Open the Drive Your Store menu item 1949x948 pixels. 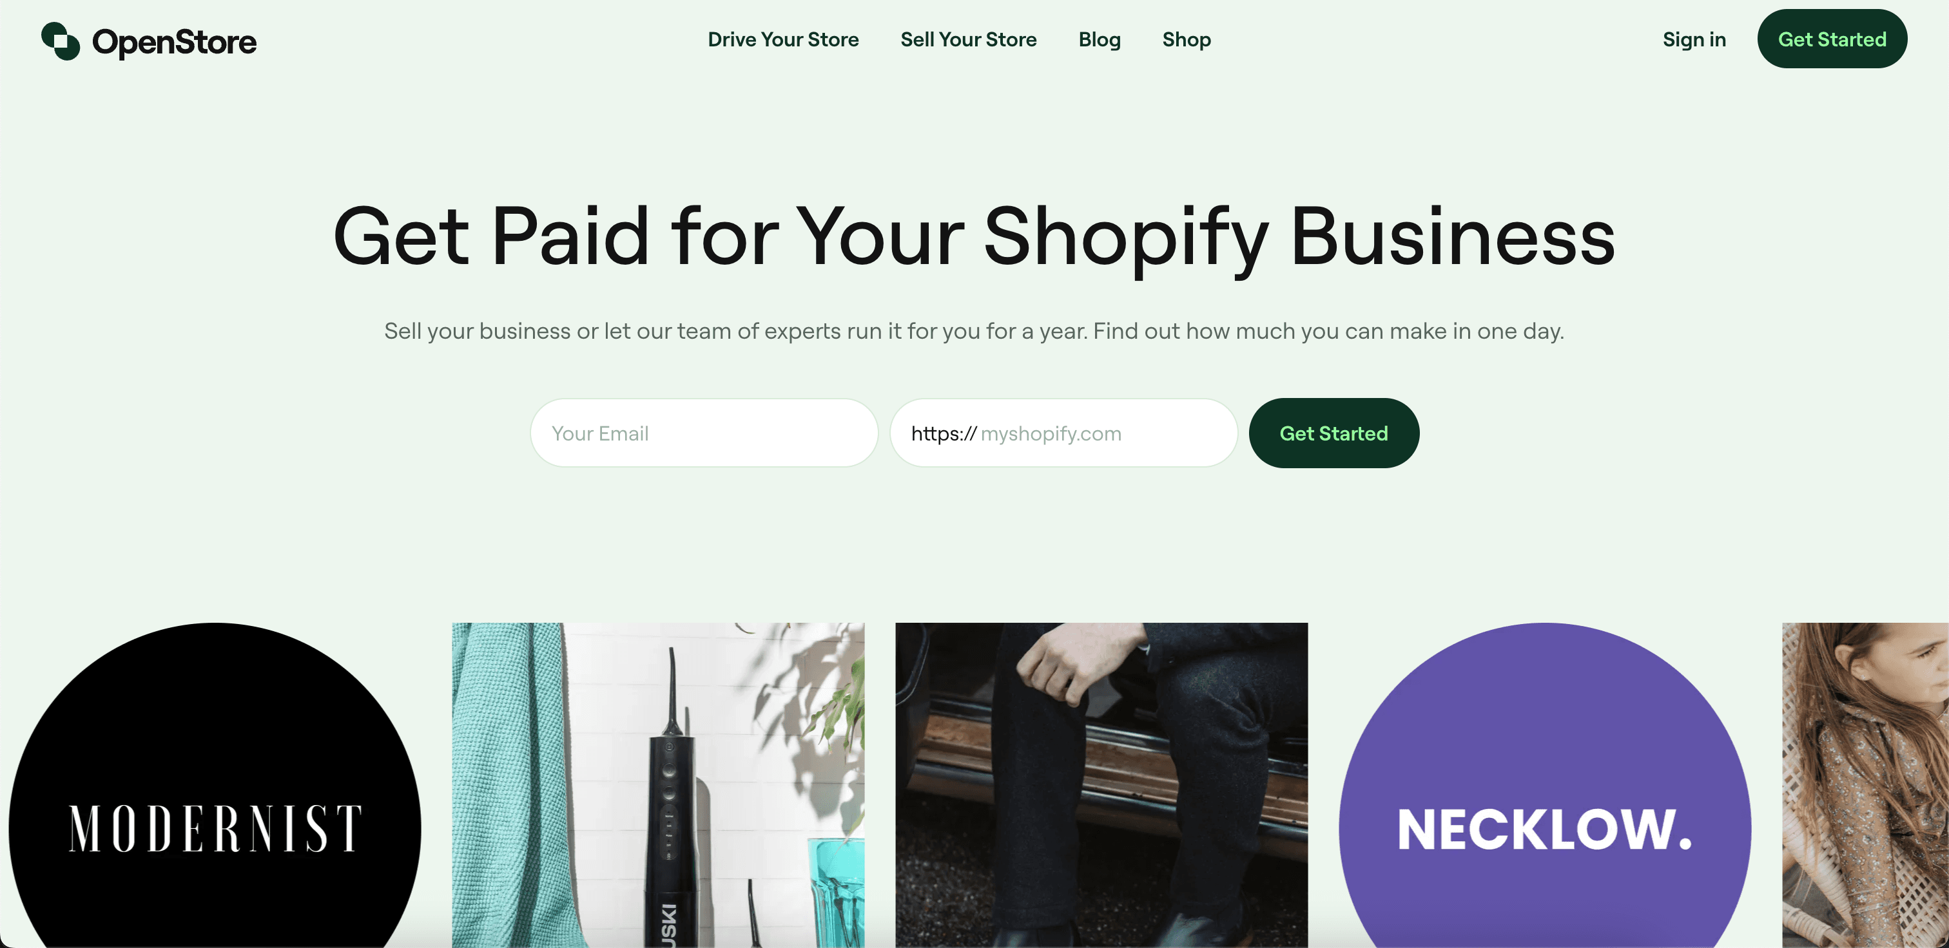click(x=783, y=39)
